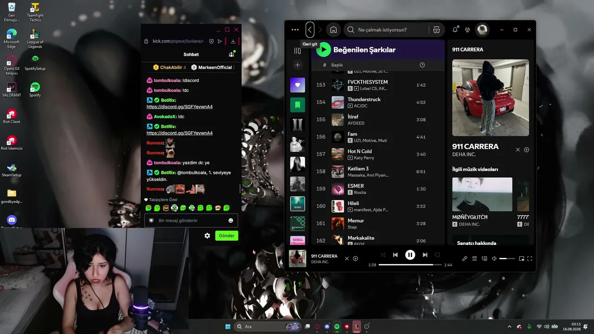594x334 pixels.
Task: Open the Katy Perry artist link
Action: pos(364,158)
